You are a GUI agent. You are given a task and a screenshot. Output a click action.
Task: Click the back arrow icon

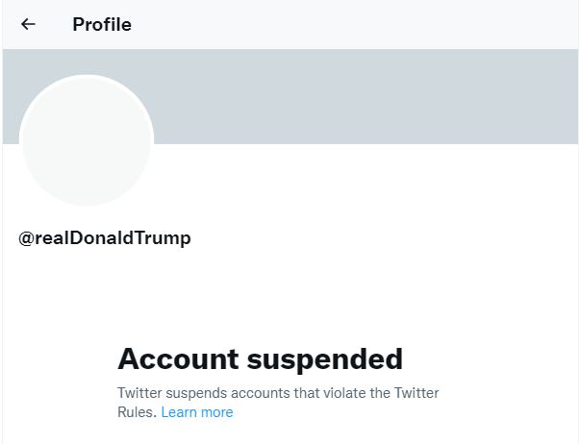click(x=28, y=24)
